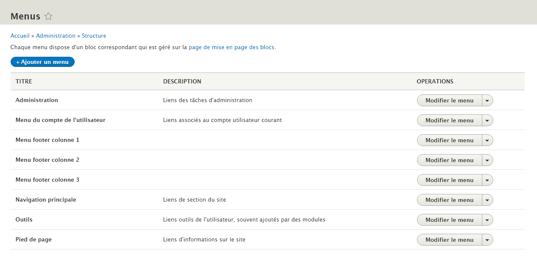Expand the operations dropdown arrow for Administration
Viewport: 537px width, 263px height.
point(487,100)
